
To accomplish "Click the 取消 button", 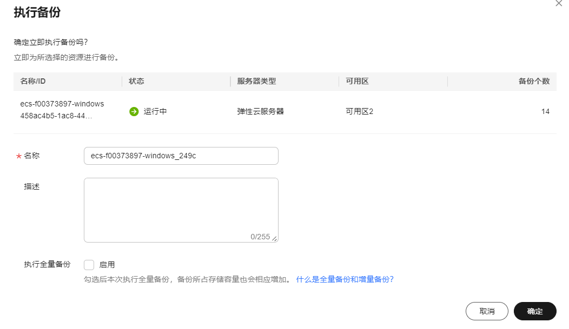I will click(x=487, y=311).
